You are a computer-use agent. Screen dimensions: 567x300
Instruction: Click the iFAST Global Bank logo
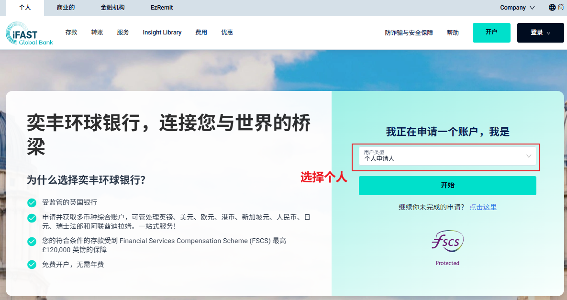[x=29, y=33]
